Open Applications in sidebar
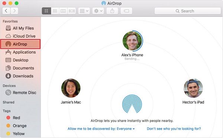 point(20,52)
